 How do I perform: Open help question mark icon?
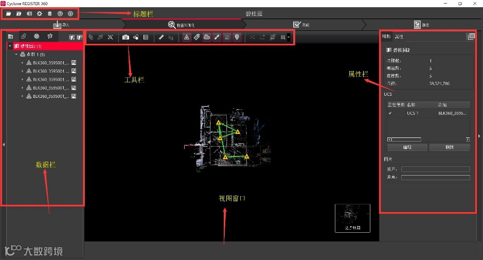(x=60, y=14)
